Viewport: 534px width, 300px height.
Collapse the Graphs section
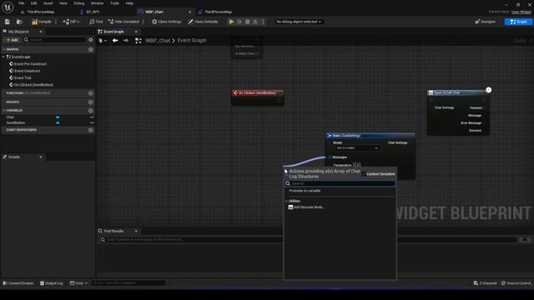pyautogui.click(x=3, y=50)
